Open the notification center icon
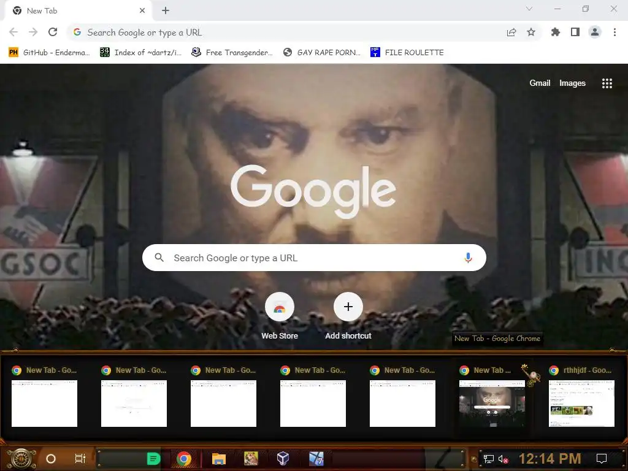This screenshot has width=628, height=471. tap(602, 459)
